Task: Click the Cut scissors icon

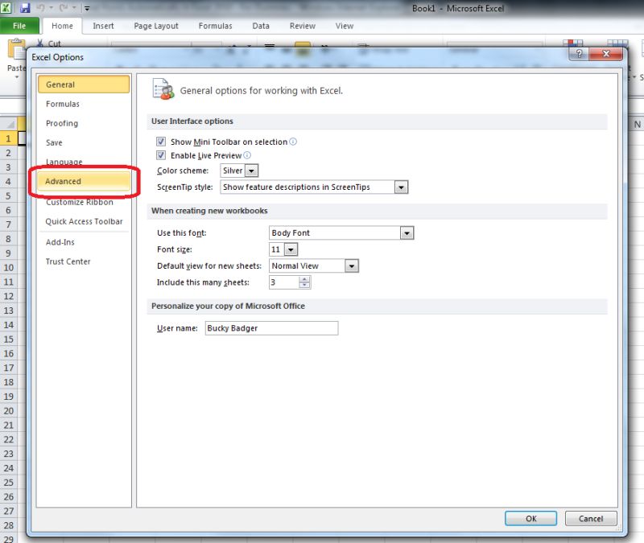Action: [x=40, y=43]
